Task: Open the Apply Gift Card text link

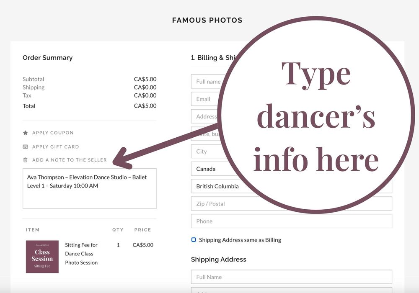Action: 55,147
